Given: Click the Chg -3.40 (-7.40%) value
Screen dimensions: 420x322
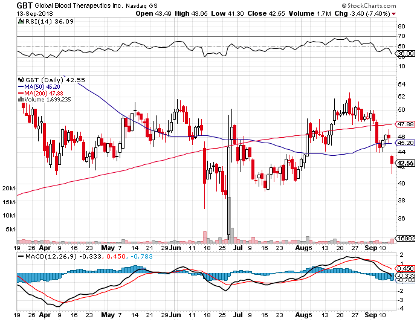Looking at the screenshot, I should pyautogui.click(x=362, y=13).
